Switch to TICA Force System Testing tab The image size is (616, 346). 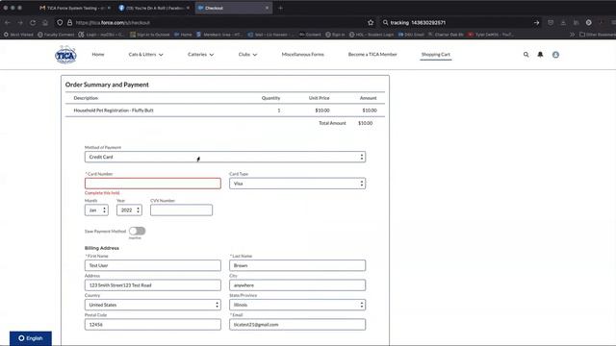74,8
